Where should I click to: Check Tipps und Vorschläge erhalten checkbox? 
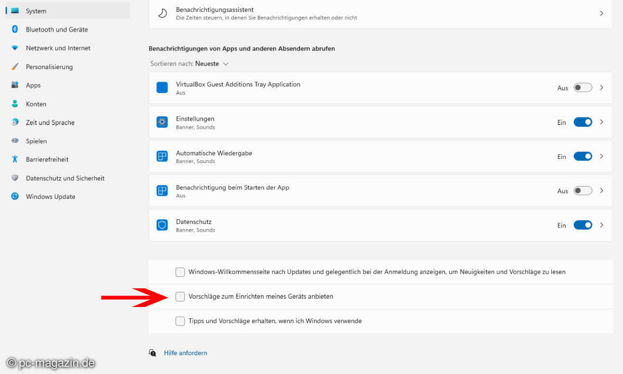coord(180,321)
